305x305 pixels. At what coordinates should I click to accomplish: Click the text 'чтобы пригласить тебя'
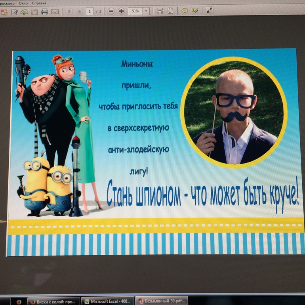click(138, 107)
